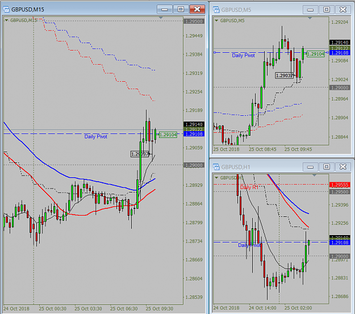Image resolution: width=355 pixels, height=314 pixels.
Task: Click the 1.29000 level on M5 price scale
Action: (x=340, y=87)
